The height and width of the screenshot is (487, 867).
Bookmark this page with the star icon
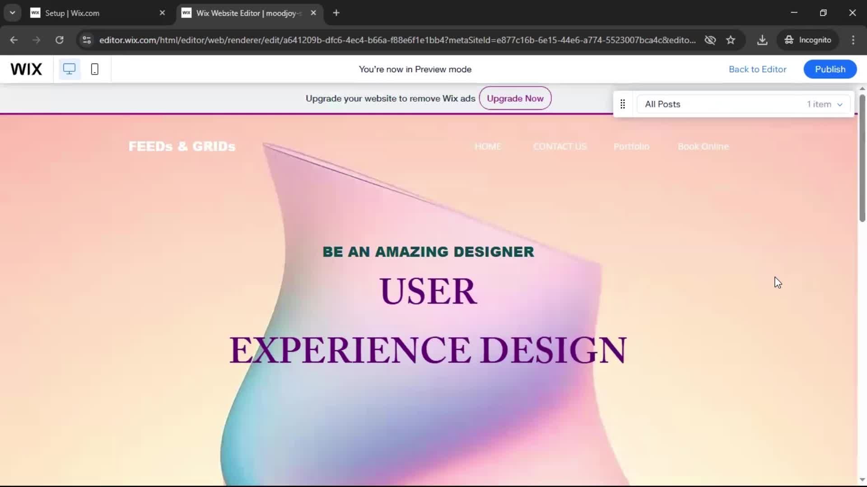731,40
